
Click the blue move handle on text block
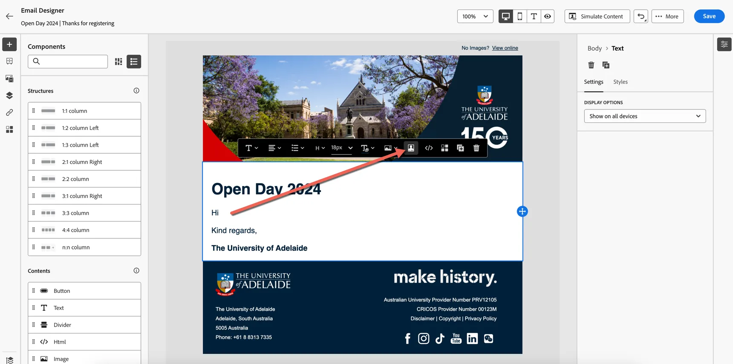522,212
